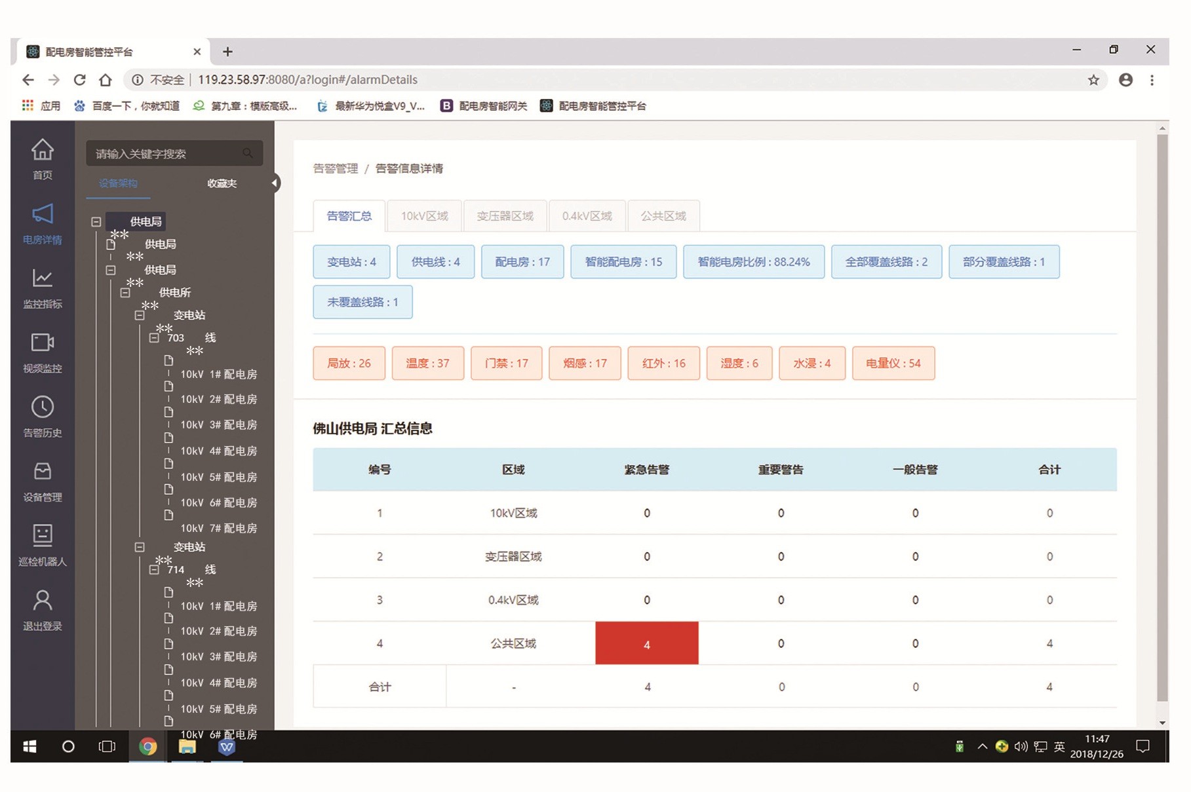
Task: Click the 变电站 : 4 summary button
Action: point(351,262)
